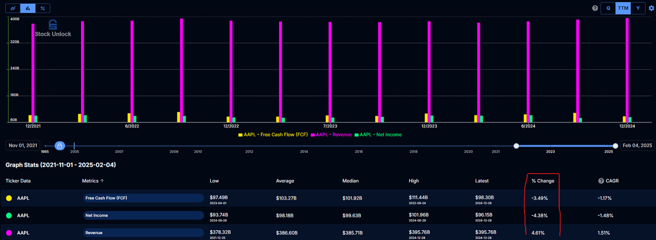Click the 12/2023 x-axis label
Screen dimensions: 656x240
429,126
